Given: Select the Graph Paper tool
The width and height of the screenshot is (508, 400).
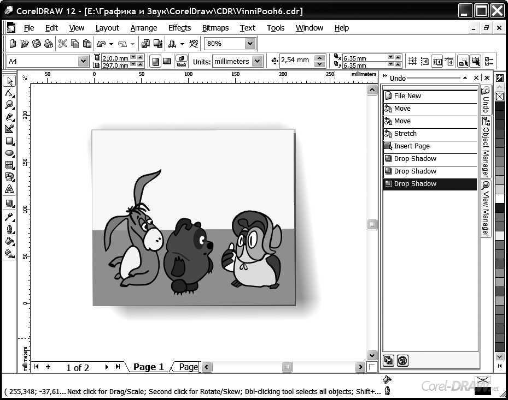Looking at the screenshot, I should point(9,165).
